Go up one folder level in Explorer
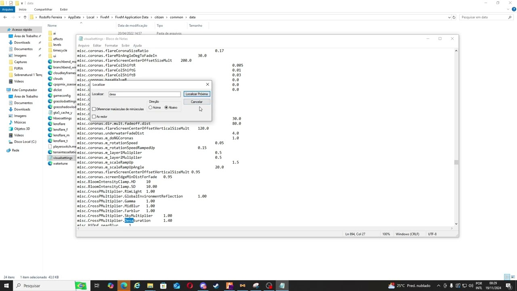Viewport: 517px width, 291px height. coord(25,17)
